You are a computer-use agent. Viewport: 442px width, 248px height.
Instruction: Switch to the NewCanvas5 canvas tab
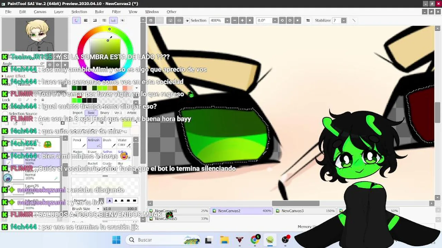179,218
